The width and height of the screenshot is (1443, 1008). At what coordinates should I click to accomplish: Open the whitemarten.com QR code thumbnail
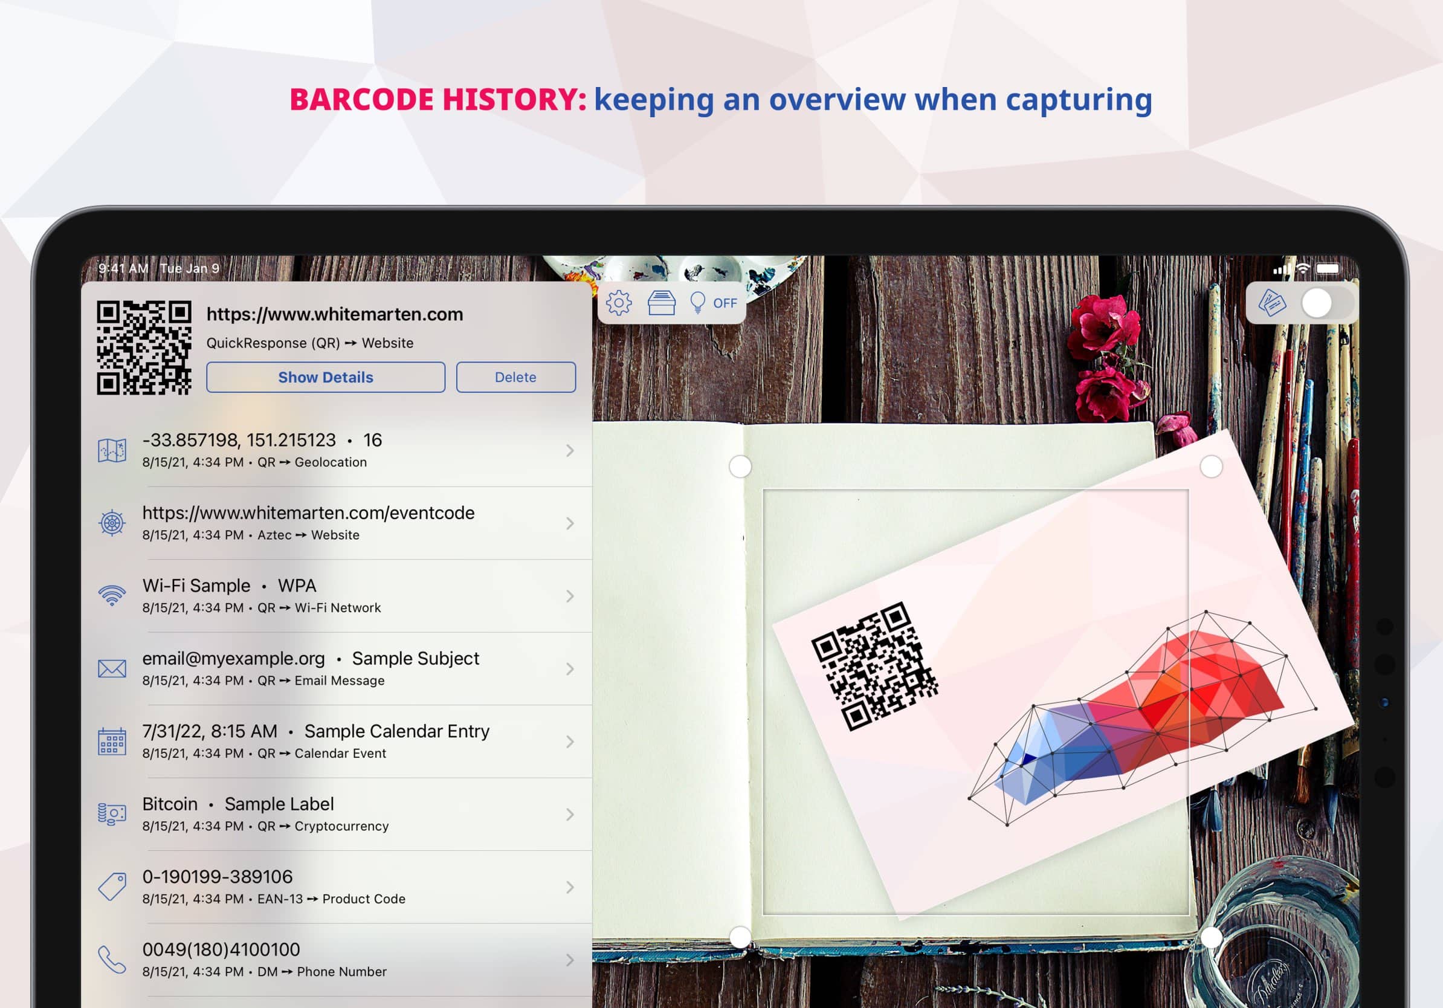click(x=144, y=347)
